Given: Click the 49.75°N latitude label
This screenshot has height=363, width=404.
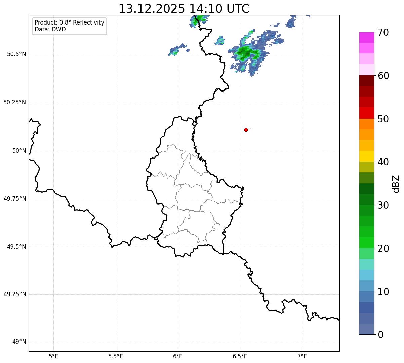Looking at the screenshot, I should (15, 199).
